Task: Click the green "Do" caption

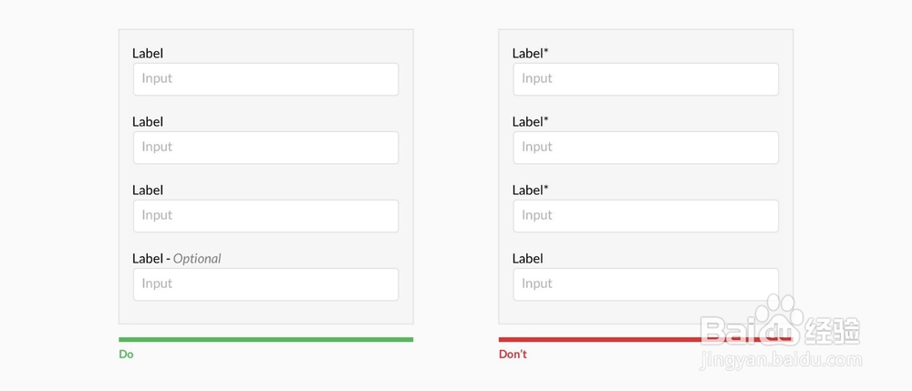Action: tap(126, 355)
